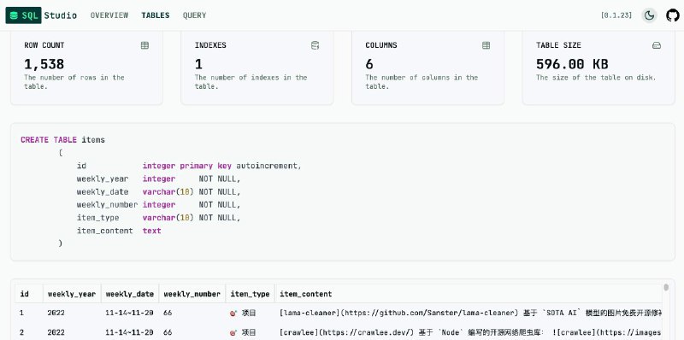Click the weekly_date column header
Screen dimensions: 684x340
[130, 294]
